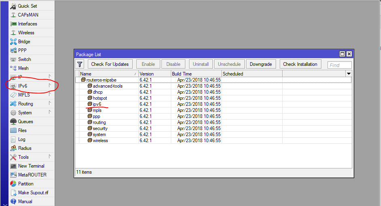Viewport: 381px width, 206px height.
Task: Click the Find search field
Action: point(339,65)
